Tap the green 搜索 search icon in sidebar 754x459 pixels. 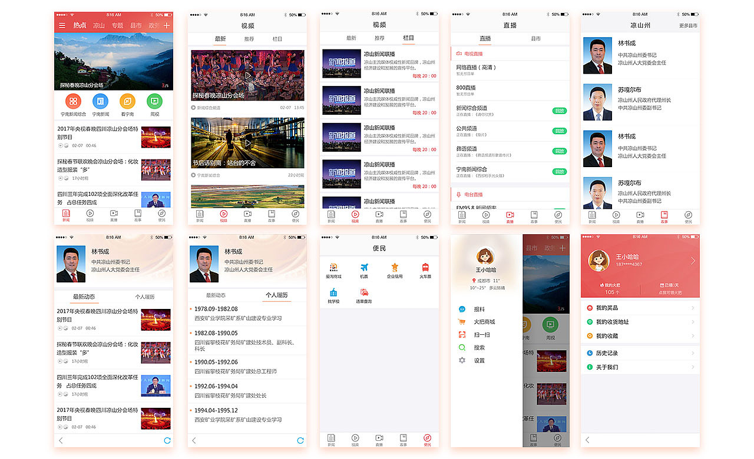click(462, 347)
